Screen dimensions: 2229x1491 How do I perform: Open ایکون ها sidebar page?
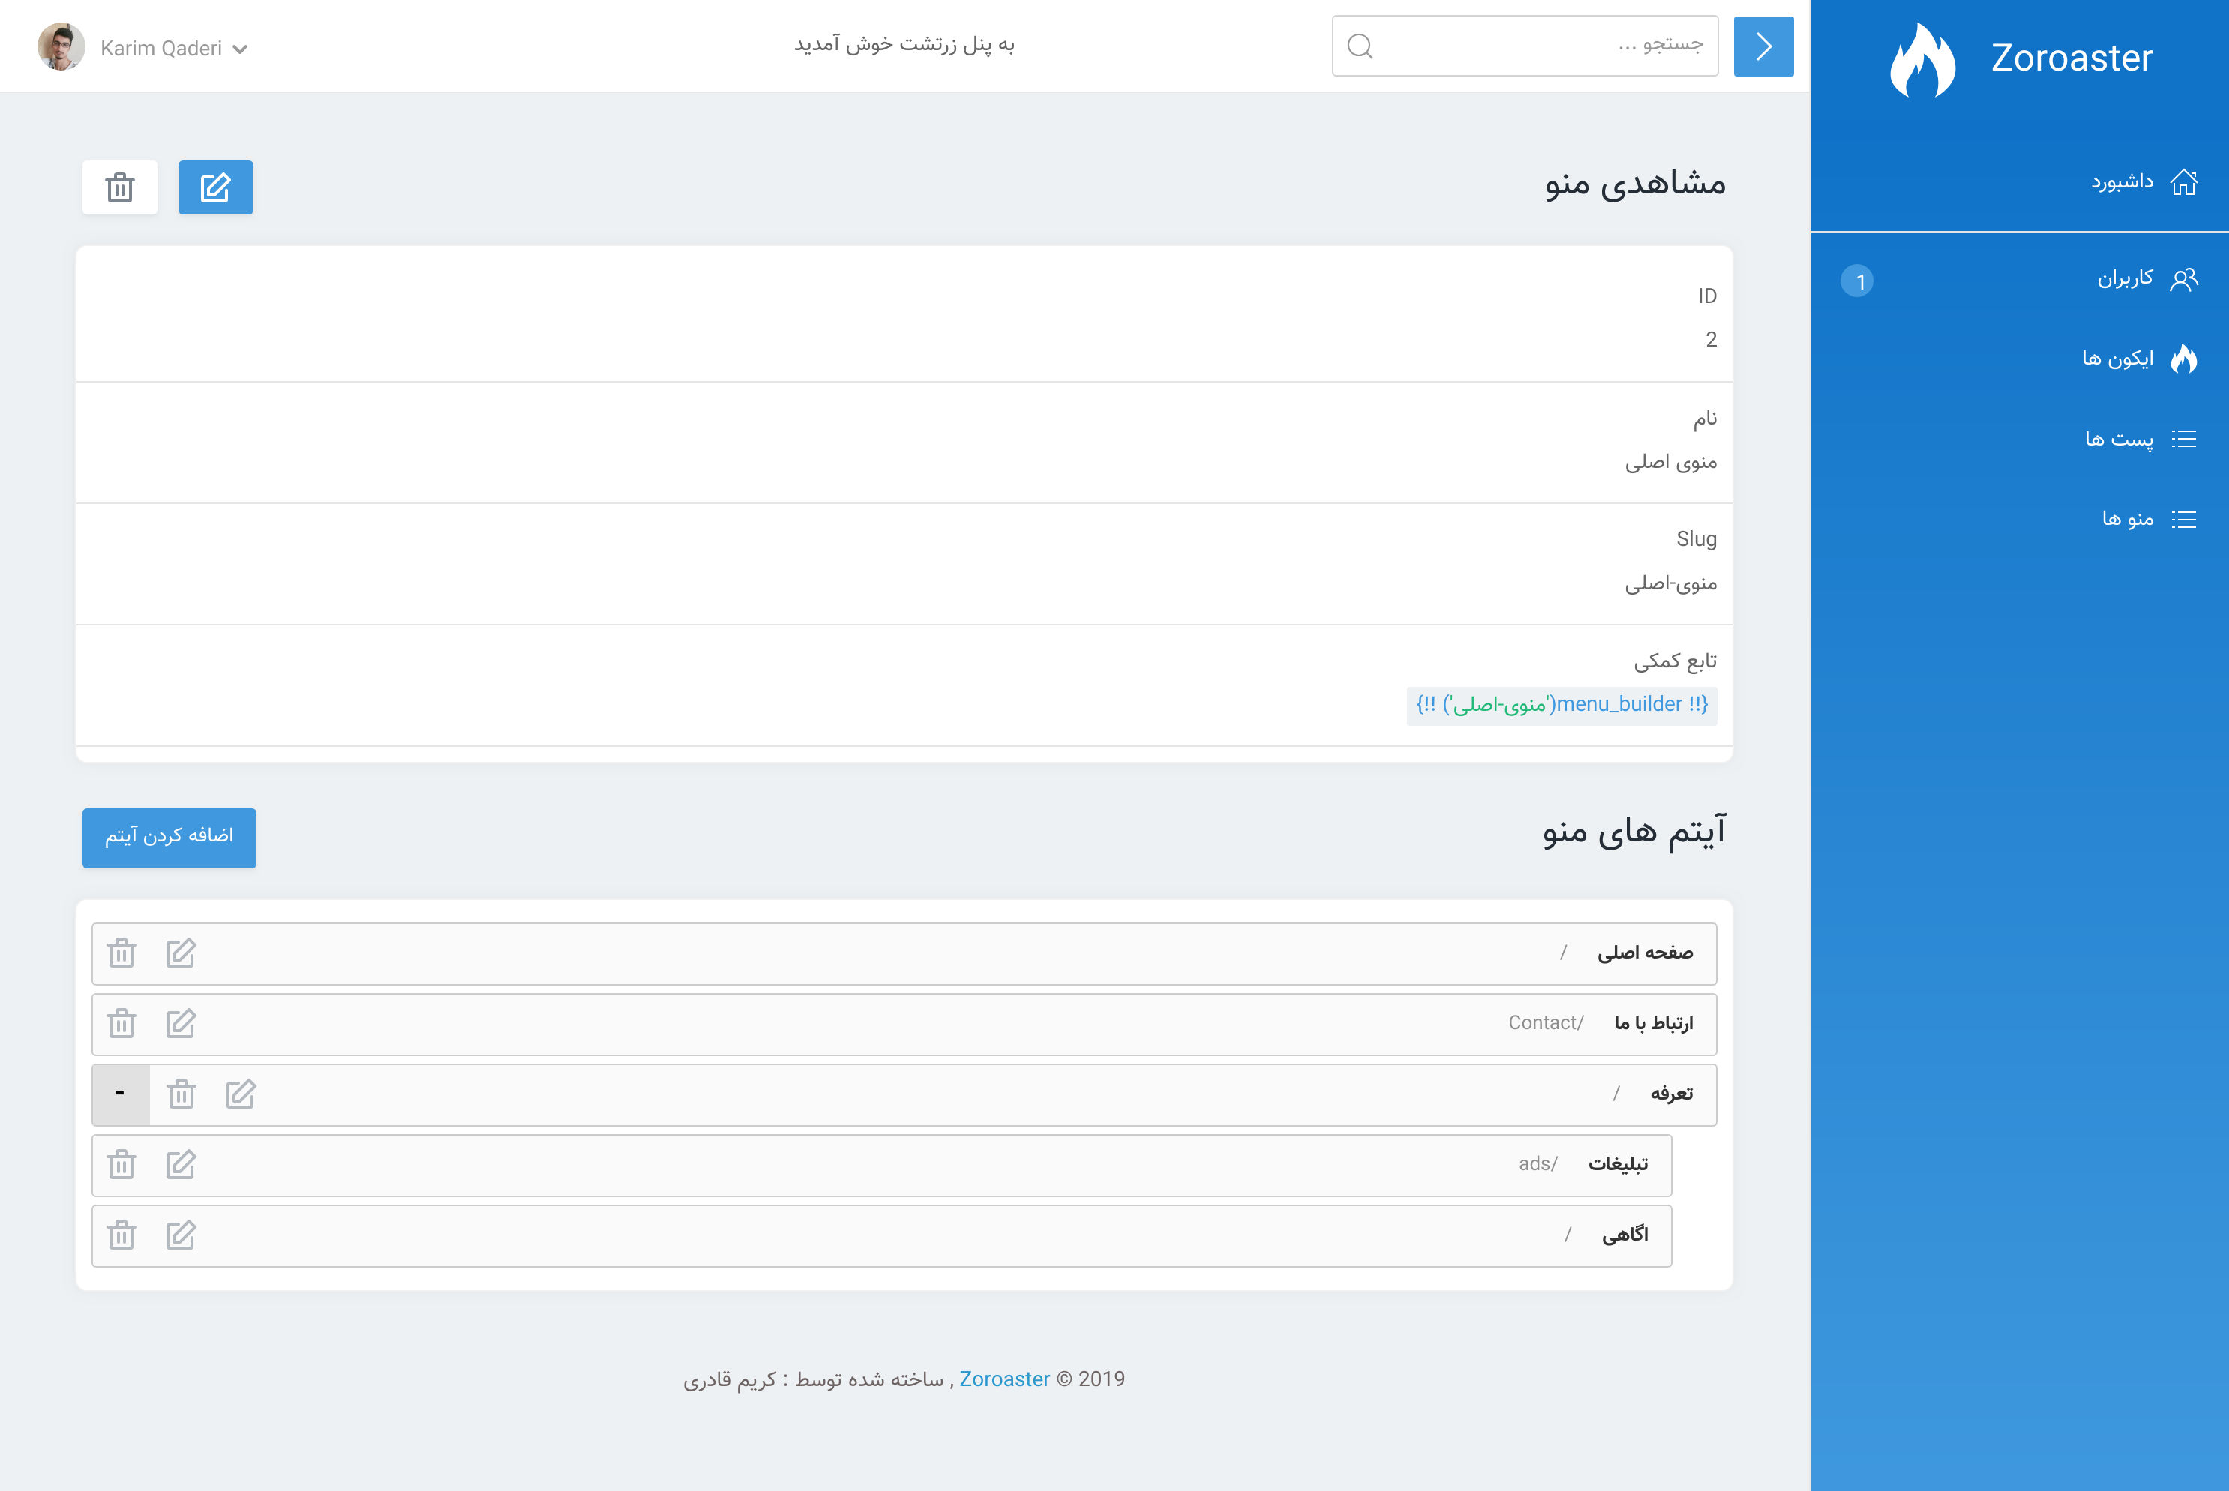[x=2118, y=358]
